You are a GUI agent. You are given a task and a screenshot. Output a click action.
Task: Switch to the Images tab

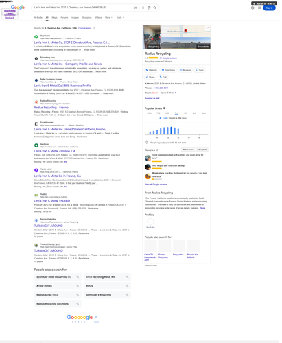click(75, 17)
